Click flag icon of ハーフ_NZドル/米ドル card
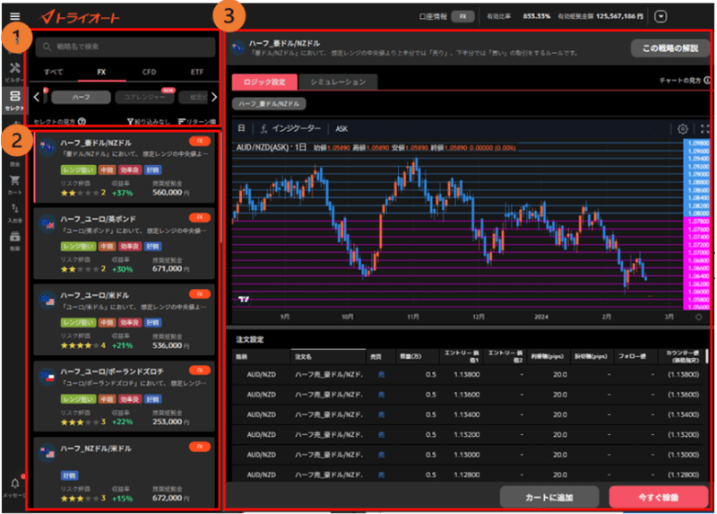 (x=47, y=453)
